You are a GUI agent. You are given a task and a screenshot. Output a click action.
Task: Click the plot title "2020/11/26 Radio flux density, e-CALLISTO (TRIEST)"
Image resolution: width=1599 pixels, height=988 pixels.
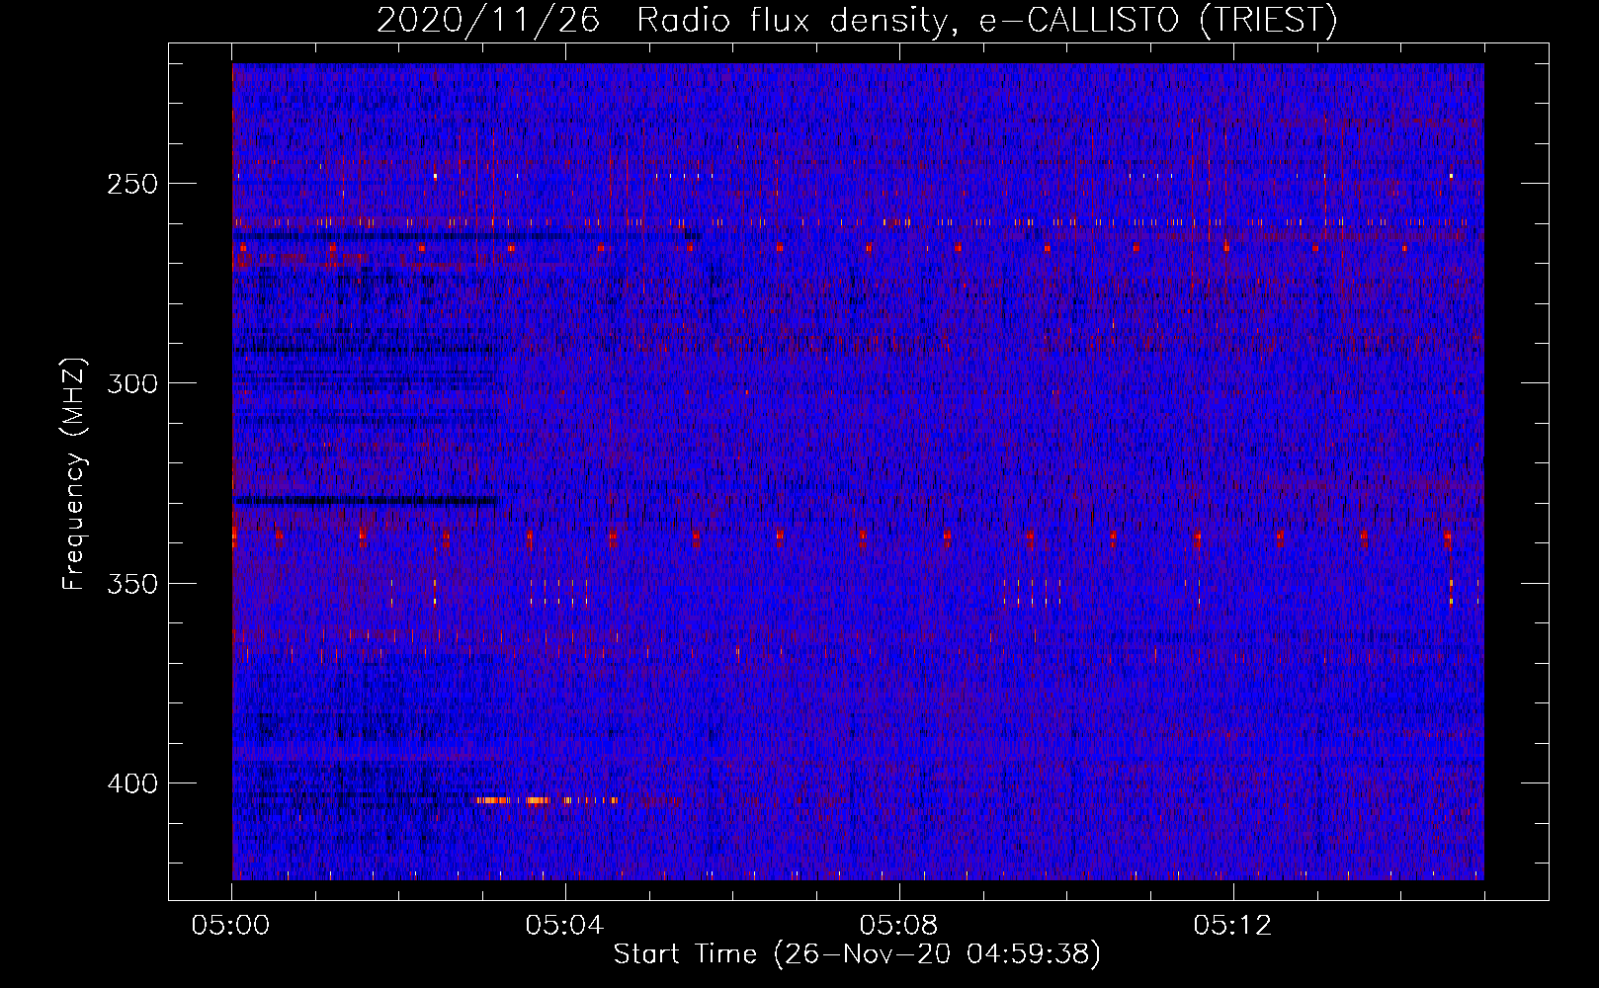(x=857, y=20)
